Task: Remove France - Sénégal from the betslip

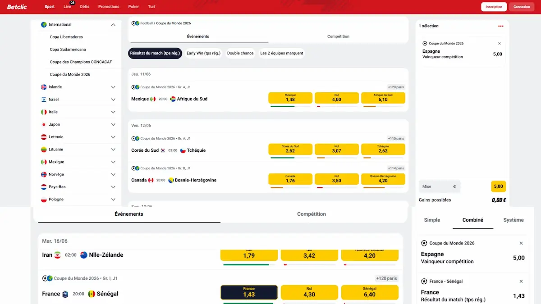Action: pos(521,281)
